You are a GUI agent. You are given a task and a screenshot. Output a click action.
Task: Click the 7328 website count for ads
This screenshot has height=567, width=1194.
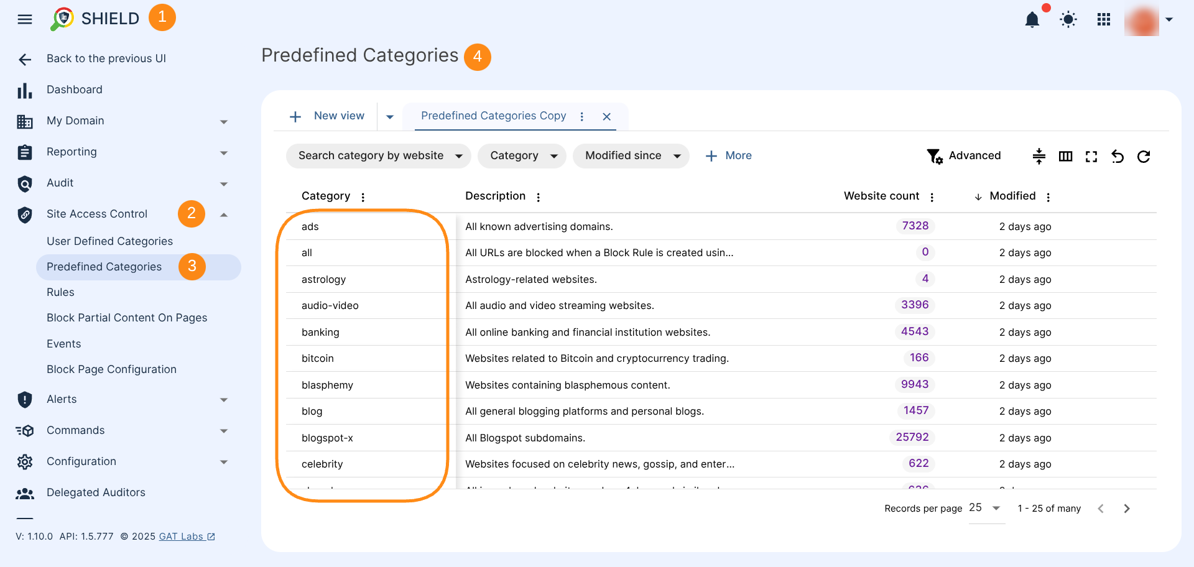[x=915, y=226]
